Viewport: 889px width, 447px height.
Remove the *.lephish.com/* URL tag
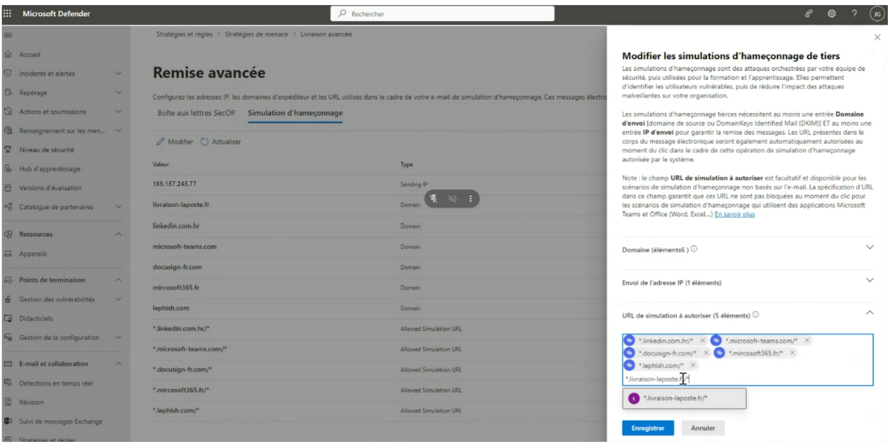pyautogui.click(x=693, y=366)
